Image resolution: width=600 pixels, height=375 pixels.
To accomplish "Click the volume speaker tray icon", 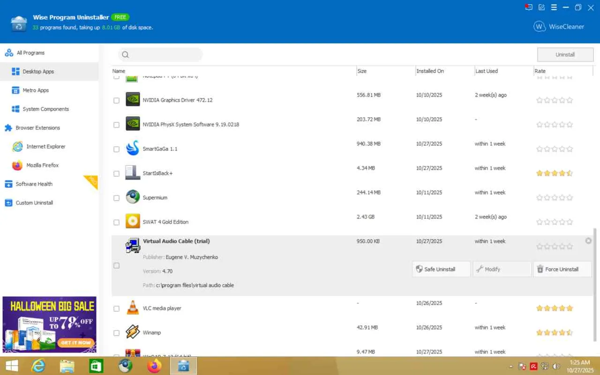I will pos(556,367).
